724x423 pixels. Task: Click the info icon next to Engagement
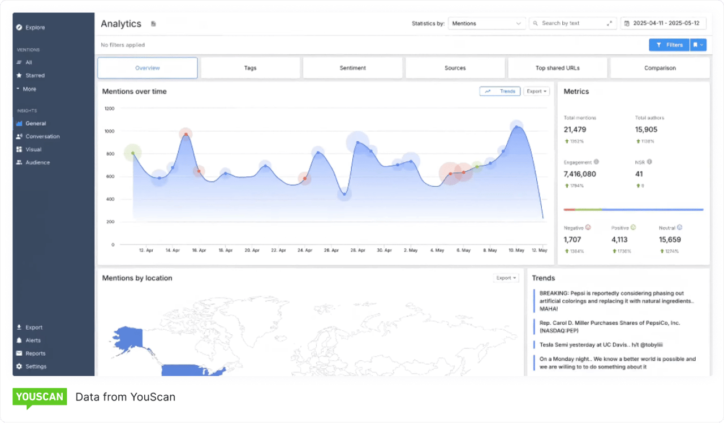597,162
